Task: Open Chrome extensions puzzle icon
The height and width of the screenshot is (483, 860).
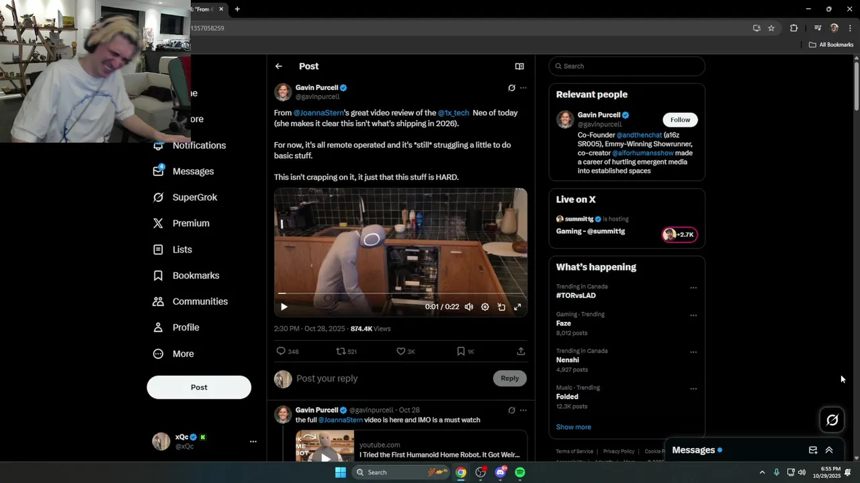Action: pos(793,28)
